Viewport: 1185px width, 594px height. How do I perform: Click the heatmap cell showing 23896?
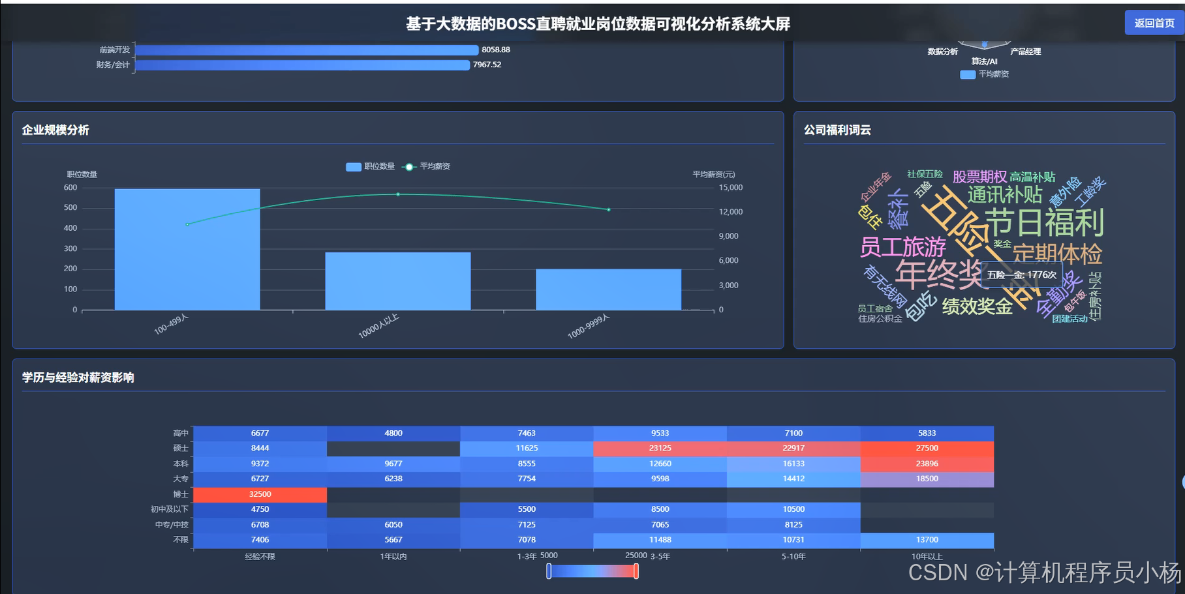pos(927,464)
